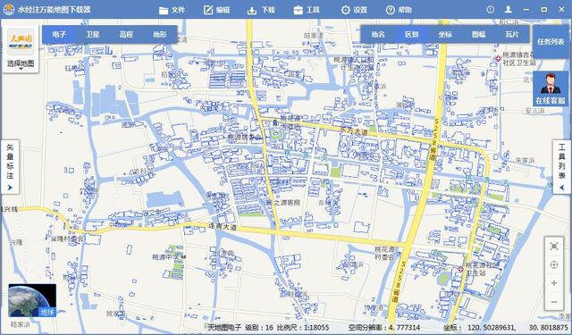Viewport: 572px width, 335px height.
Task: Select the 坐标 tab
Action: pyautogui.click(x=445, y=34)
